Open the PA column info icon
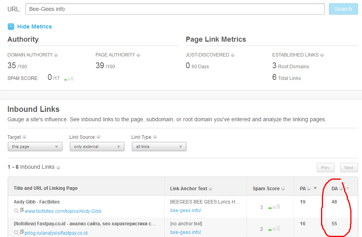 pos(309,189)
